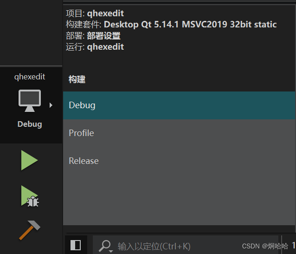Select the Profile build configuration

(179, 133)
